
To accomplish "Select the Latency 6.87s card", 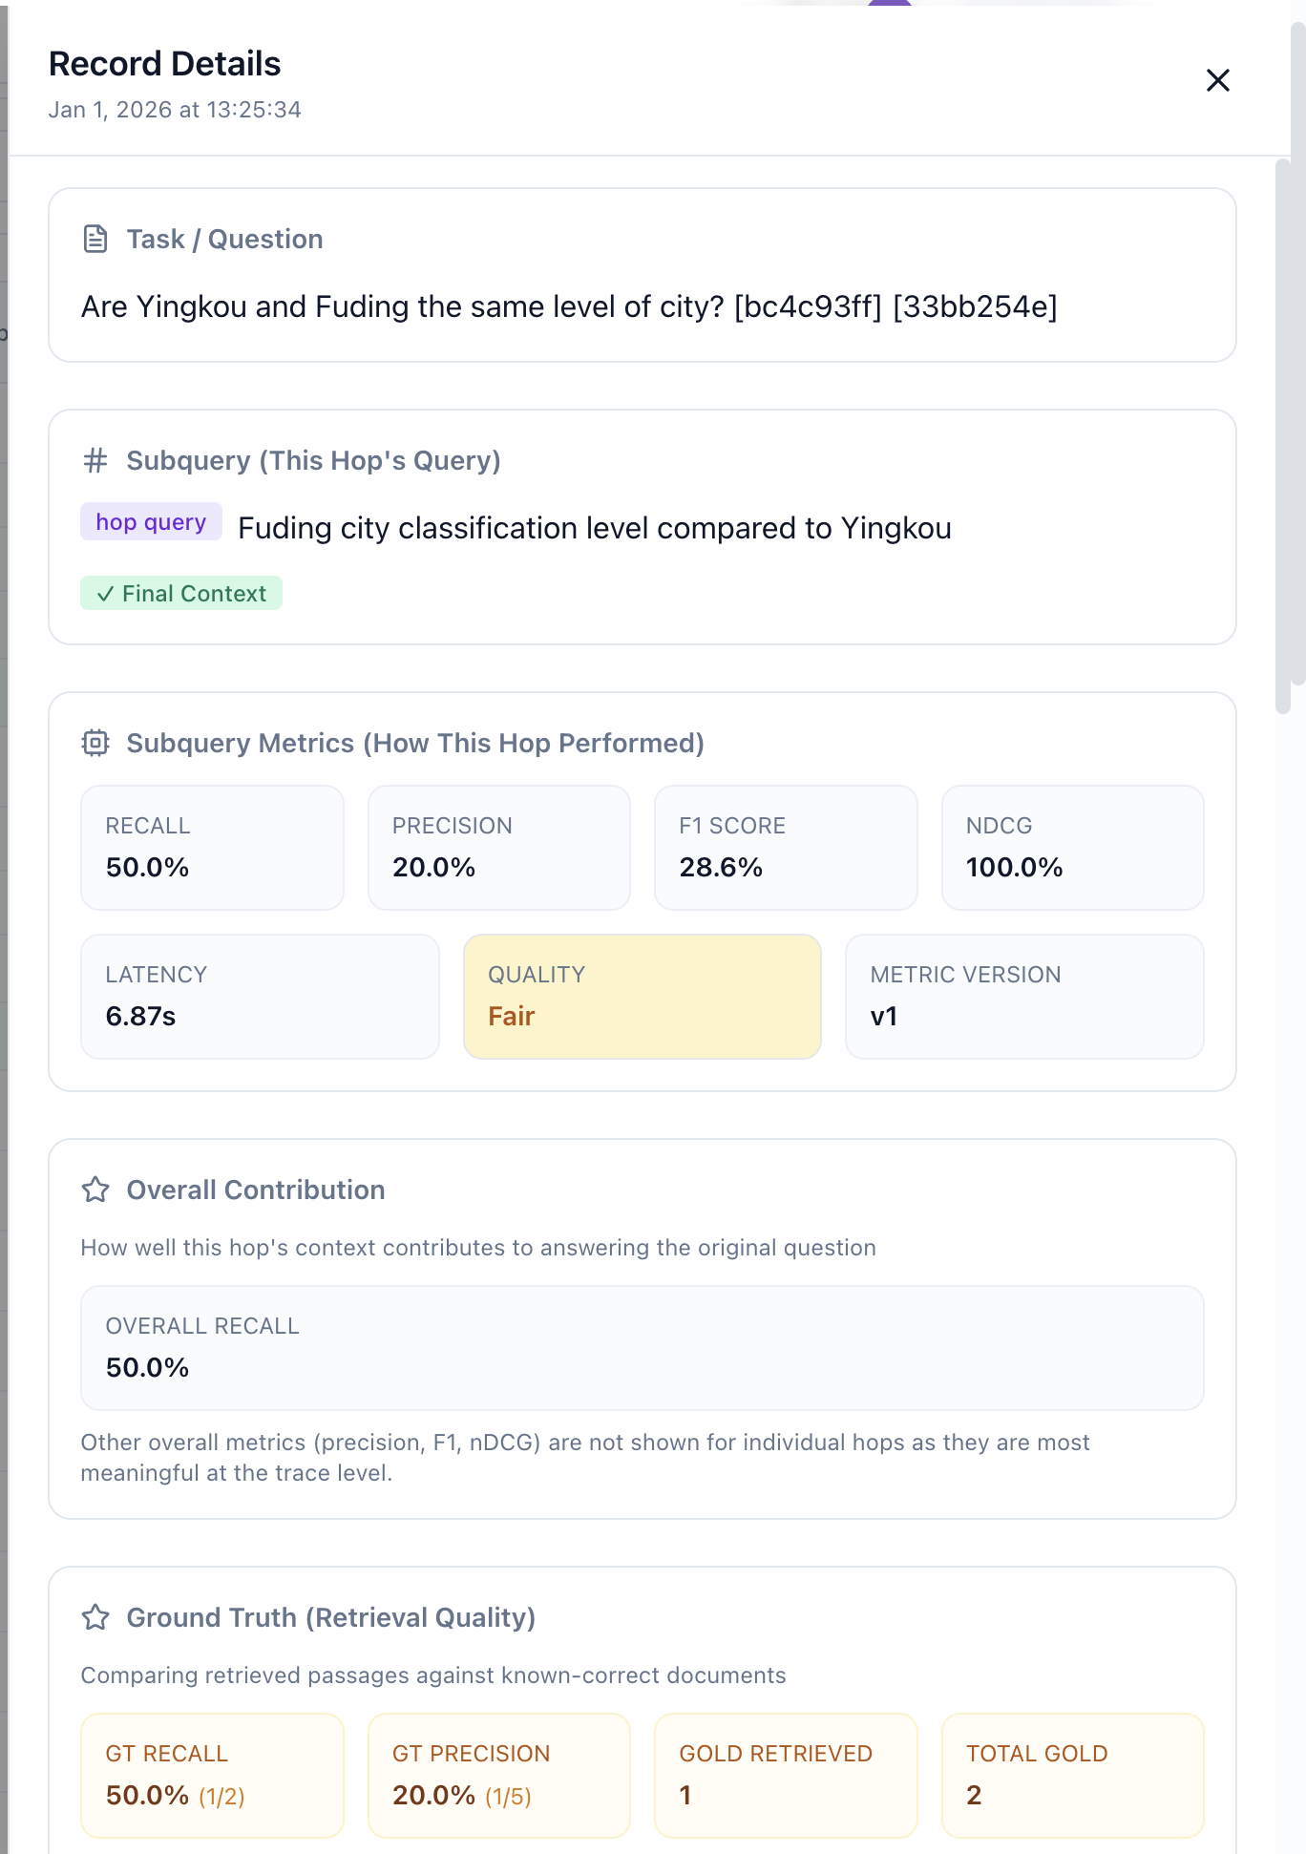I will pyautogui.click(x=260, y=996).
